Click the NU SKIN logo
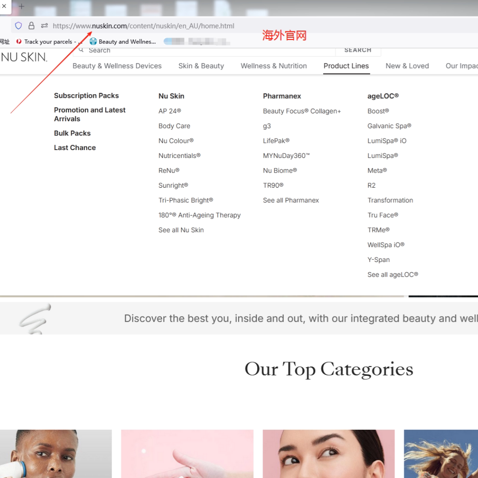The image size is (478, 478). pos(24,57)
